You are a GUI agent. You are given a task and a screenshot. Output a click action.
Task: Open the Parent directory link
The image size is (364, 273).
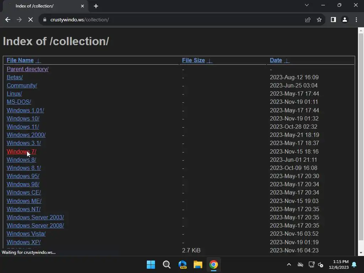click(28, 69)
